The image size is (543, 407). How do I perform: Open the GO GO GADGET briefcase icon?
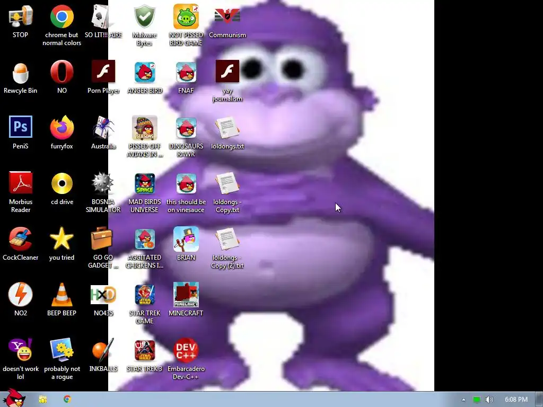click(x=102, y=238)
